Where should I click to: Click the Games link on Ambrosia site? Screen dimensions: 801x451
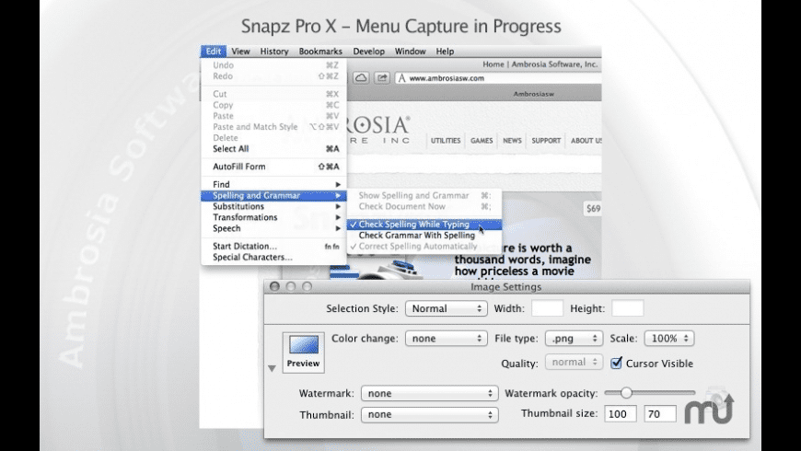tap(482, 141)
